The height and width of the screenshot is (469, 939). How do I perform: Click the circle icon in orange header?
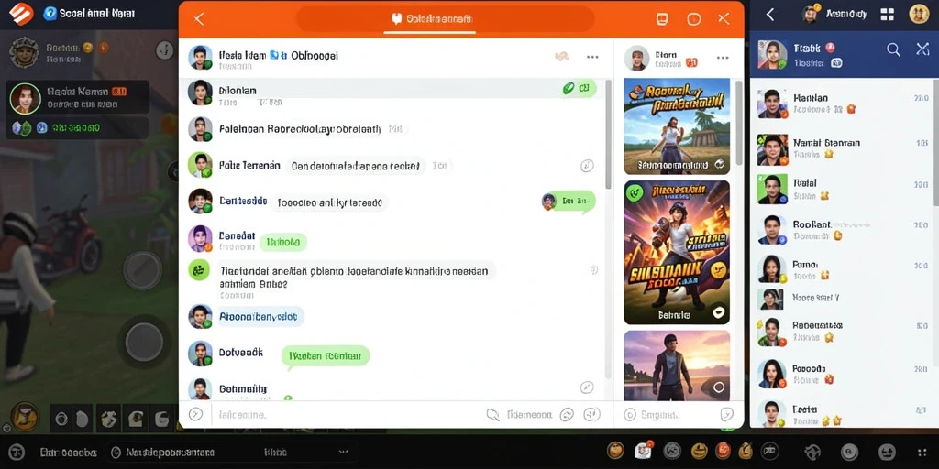click(x=693, y=19)
